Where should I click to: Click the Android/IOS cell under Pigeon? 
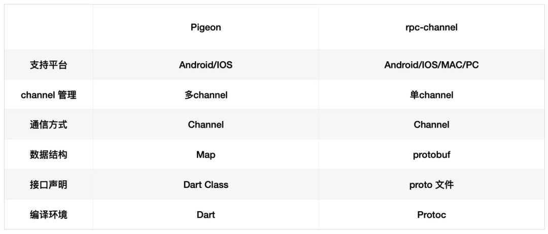[x=205, y=65]
